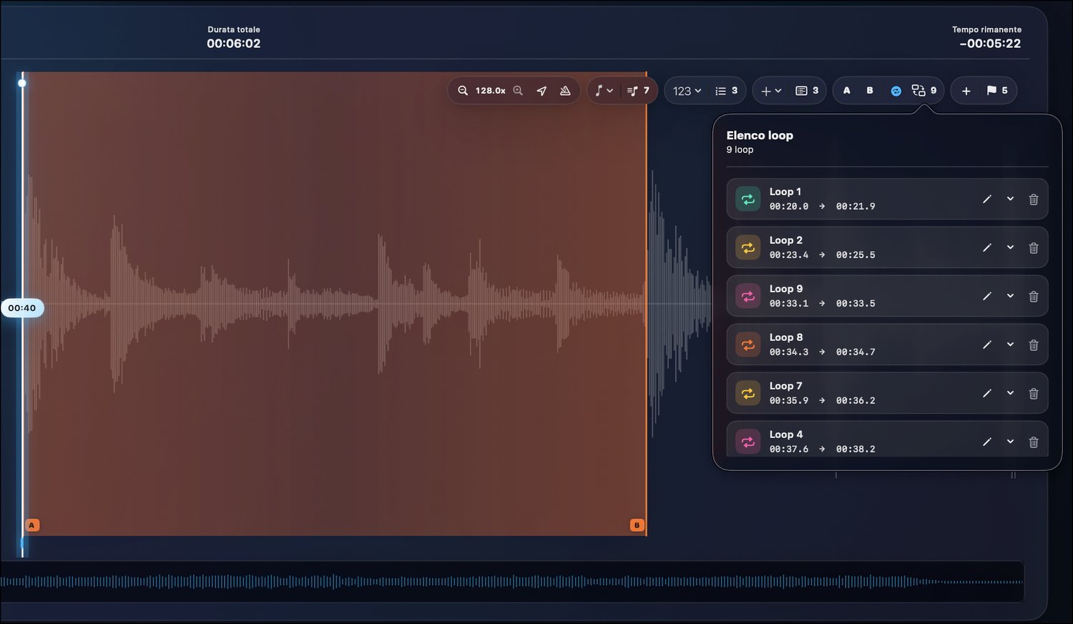This screenshot has height=624, width=1073.
Task: Open the music note dropdown
Action: pyautogui.click(x=604, y=91)
